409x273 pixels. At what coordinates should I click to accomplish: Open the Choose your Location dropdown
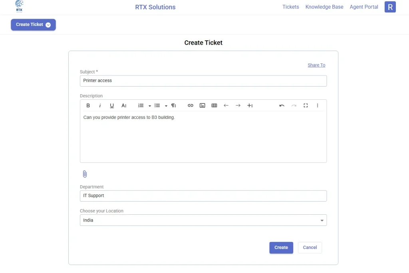[x=203, y=220]
